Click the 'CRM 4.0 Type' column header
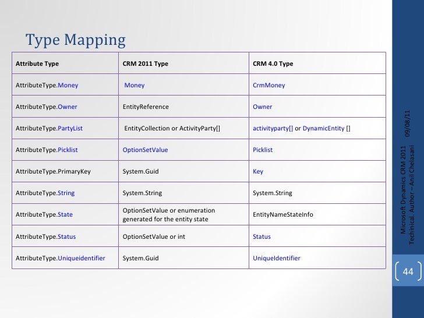The image size is (424, 318). 273,64
